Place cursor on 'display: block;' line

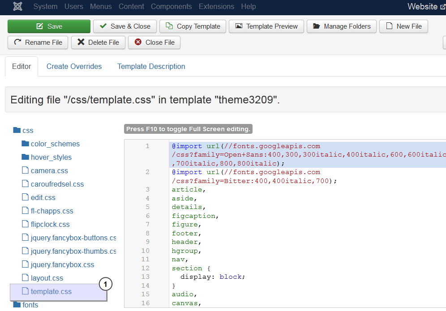pyautogui.click(x=212, y=277)
